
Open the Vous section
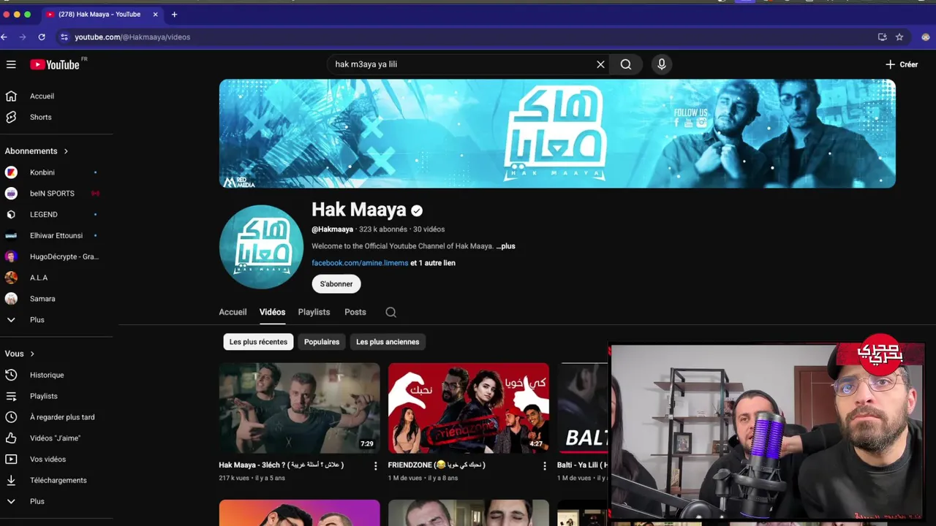coord(20,354)
